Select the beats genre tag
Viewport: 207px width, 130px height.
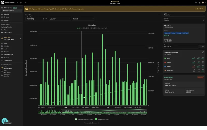(x=173, y=33)
